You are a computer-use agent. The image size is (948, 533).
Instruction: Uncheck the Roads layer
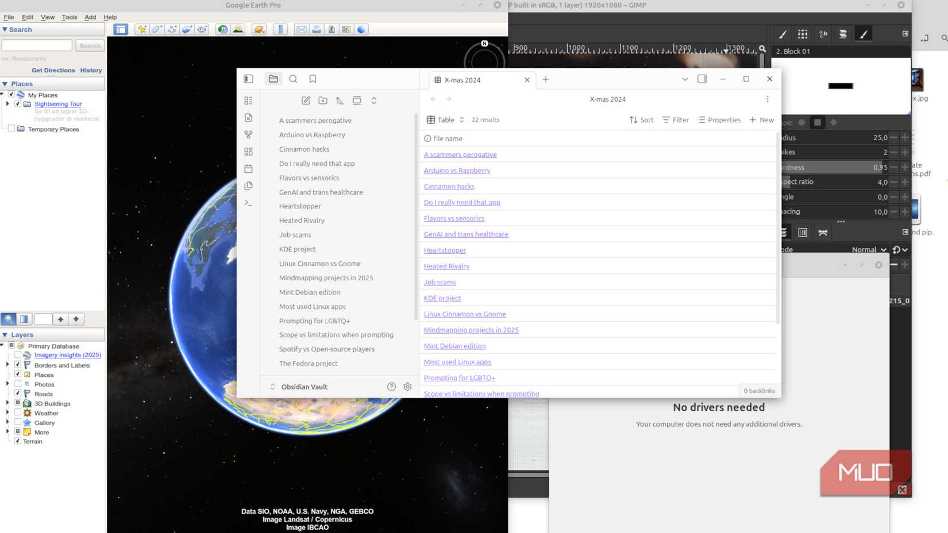(18, 393)
